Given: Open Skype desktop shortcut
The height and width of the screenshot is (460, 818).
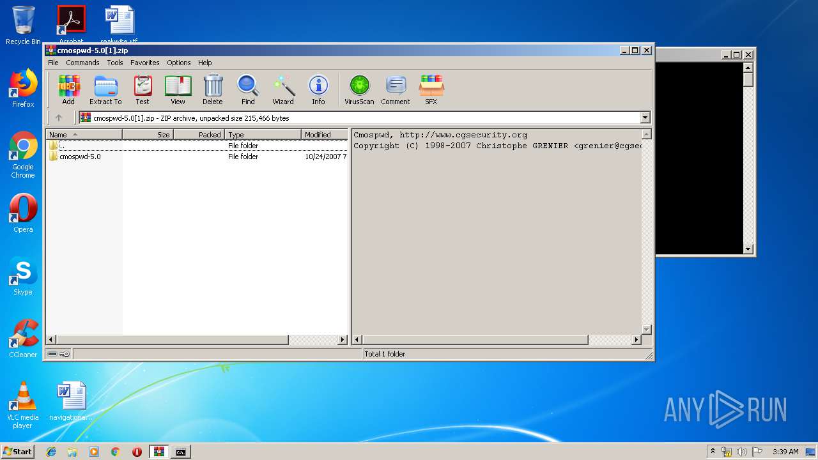Looking at the screenshot, I should 23,276.
